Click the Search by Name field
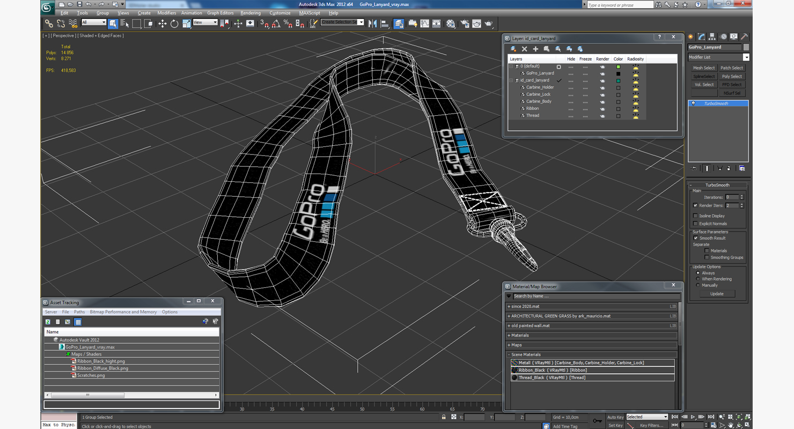This screenshot has height=429, width=794. 595,296
